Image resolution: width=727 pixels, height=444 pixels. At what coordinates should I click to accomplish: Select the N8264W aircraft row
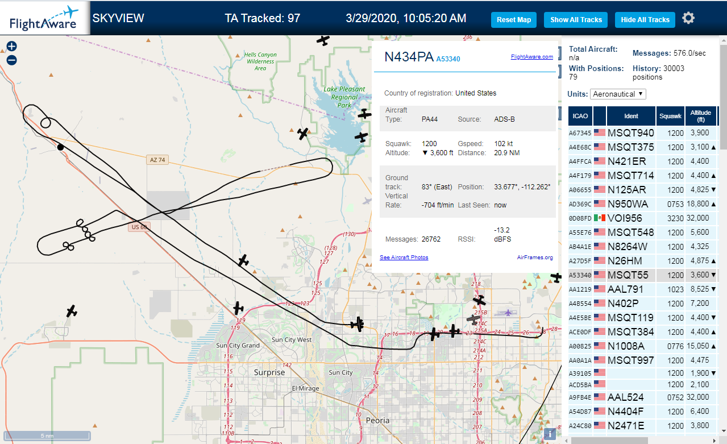point(643,247)
